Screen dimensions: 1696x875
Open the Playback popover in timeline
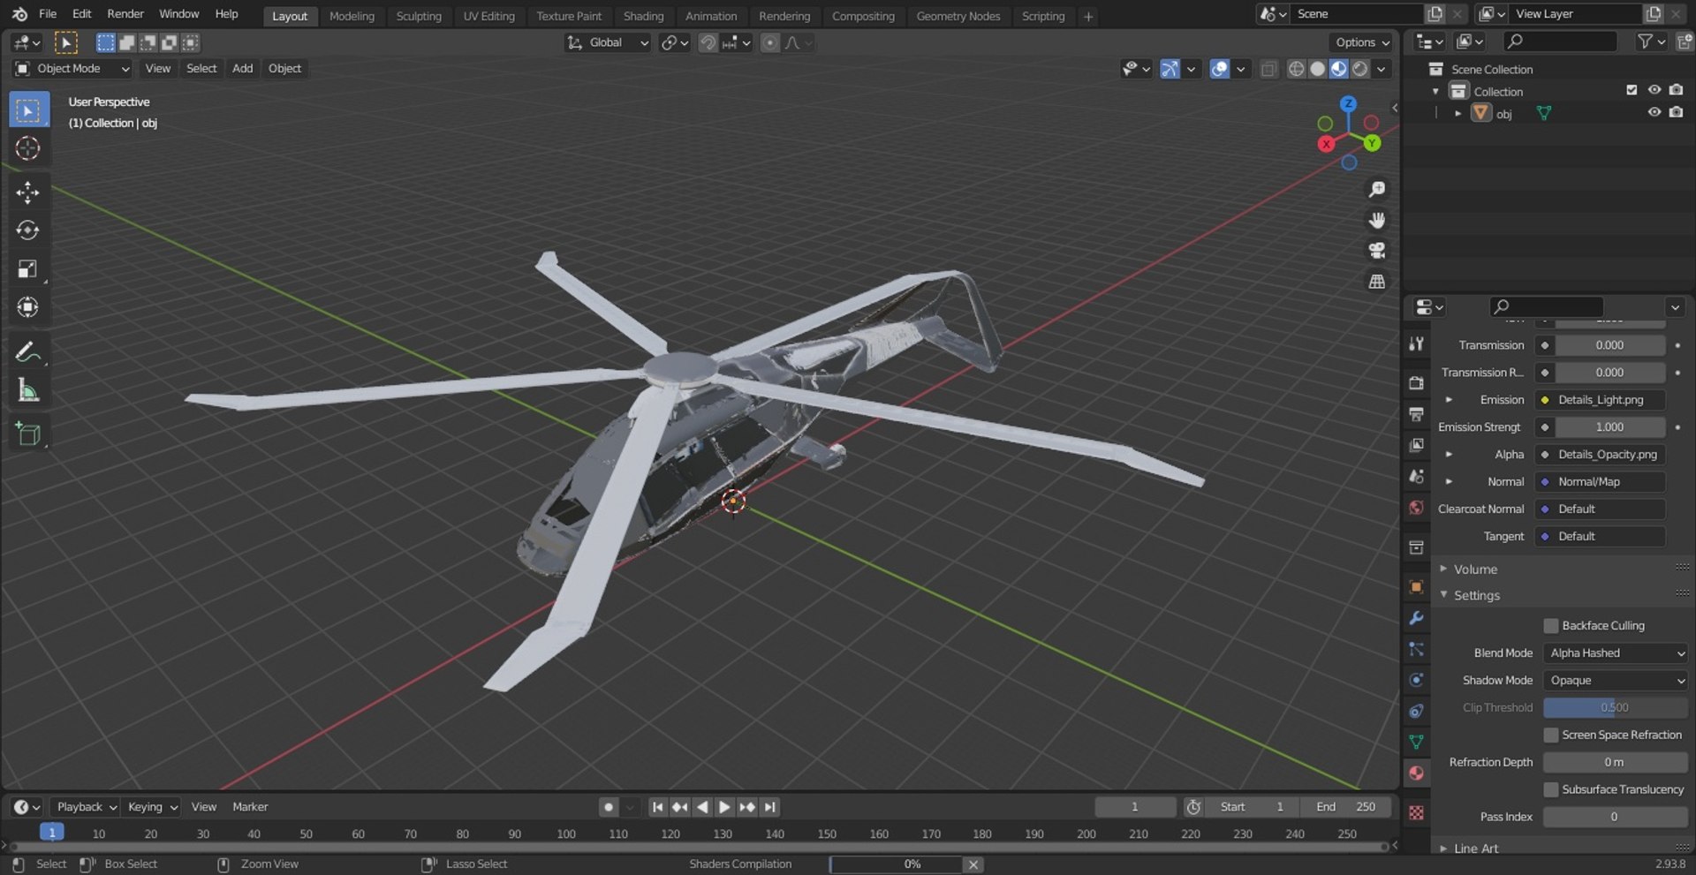pos(86,807)
